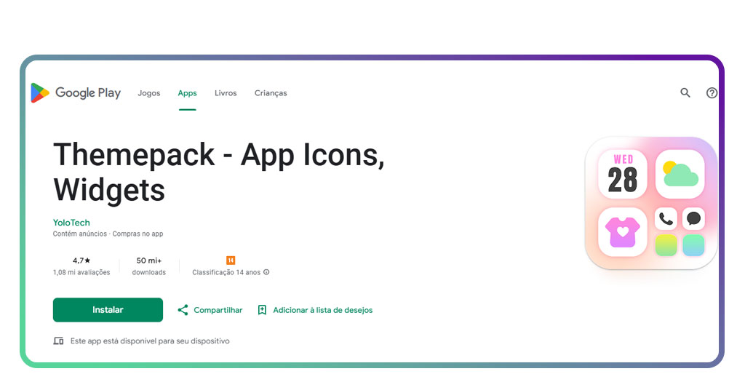The width and height of the screenshot is (745, 390).
Task: Click the info icon after Classificação 14 anos
Action: point(266,272)
